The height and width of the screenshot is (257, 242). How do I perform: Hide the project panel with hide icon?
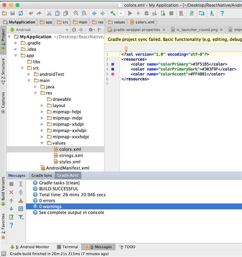click(x=99, y=30)
